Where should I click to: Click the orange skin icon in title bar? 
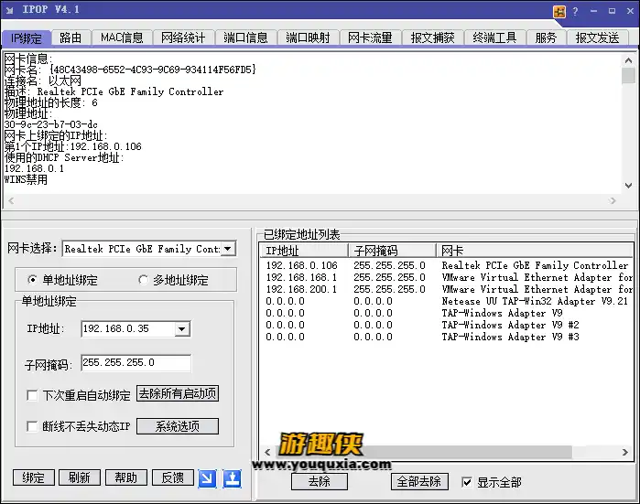point(559,11)
